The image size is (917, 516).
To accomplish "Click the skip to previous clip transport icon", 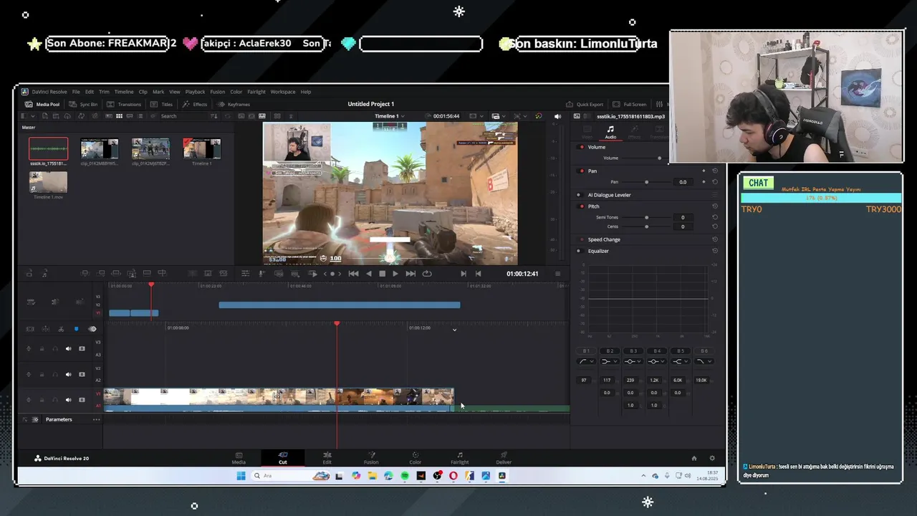I will [354, 274].
